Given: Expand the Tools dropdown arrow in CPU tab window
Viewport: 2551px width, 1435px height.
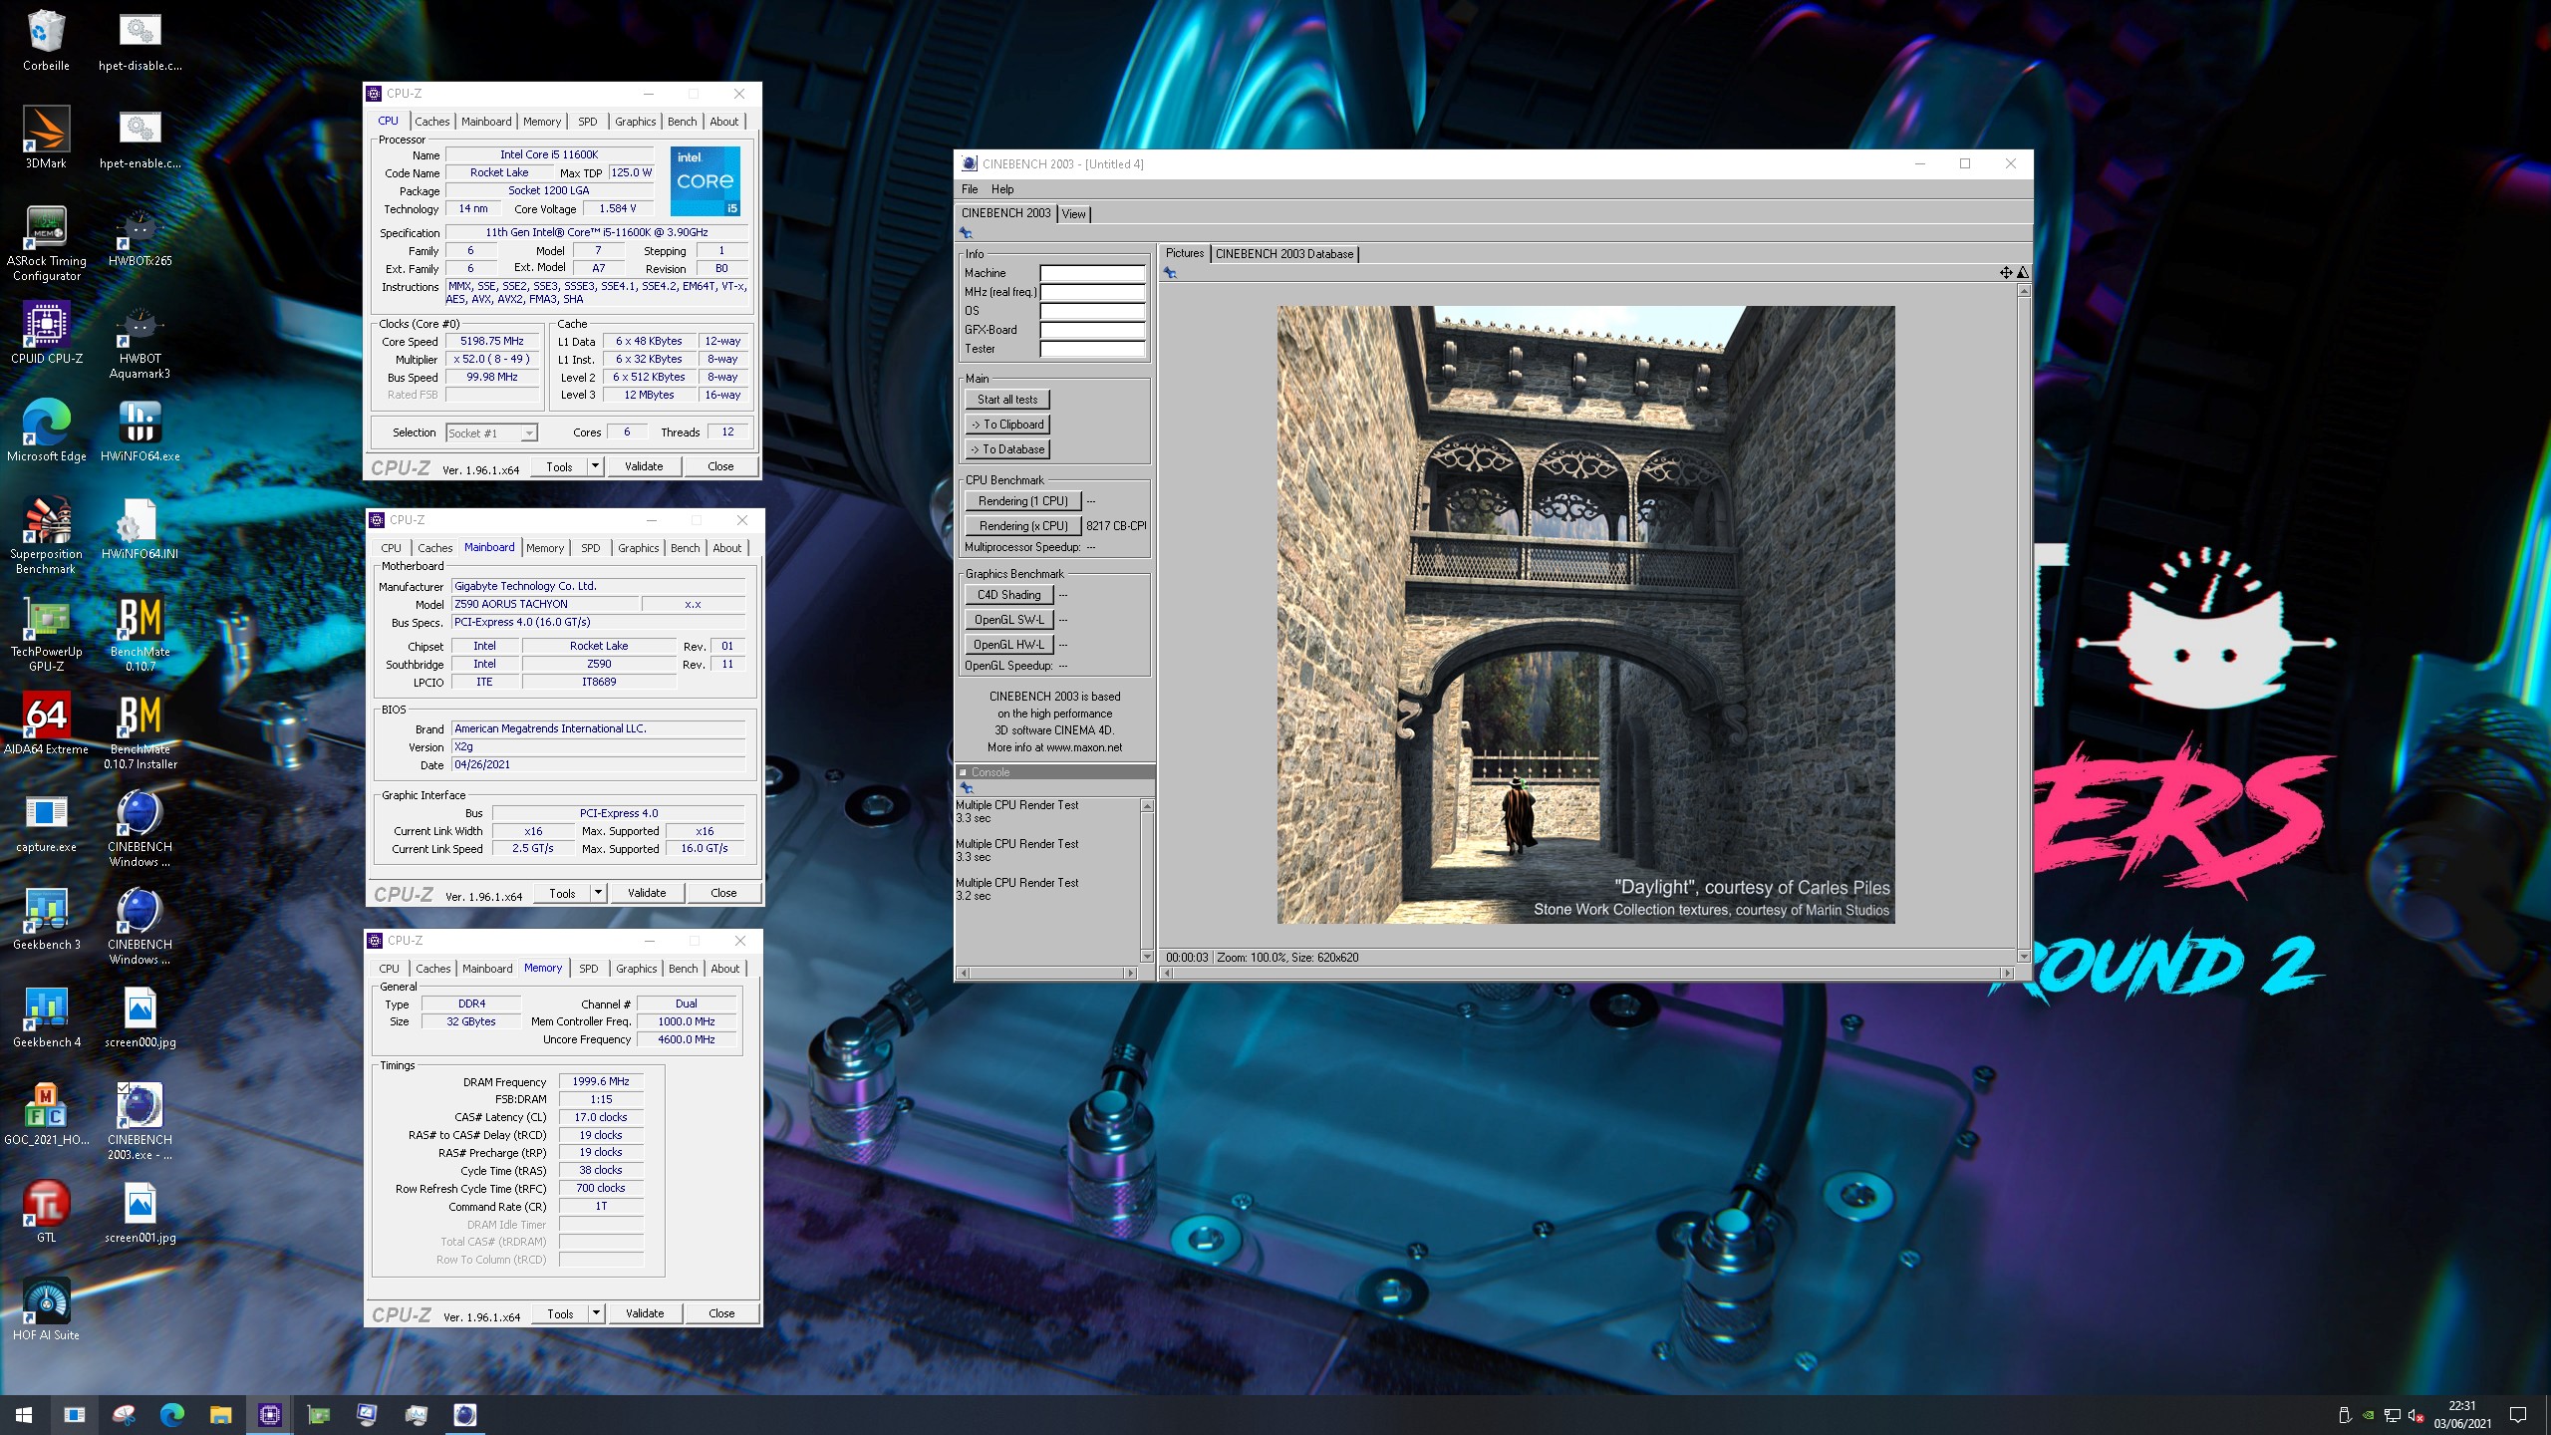Looking at the screenshot, I should [x=596, y=465].
